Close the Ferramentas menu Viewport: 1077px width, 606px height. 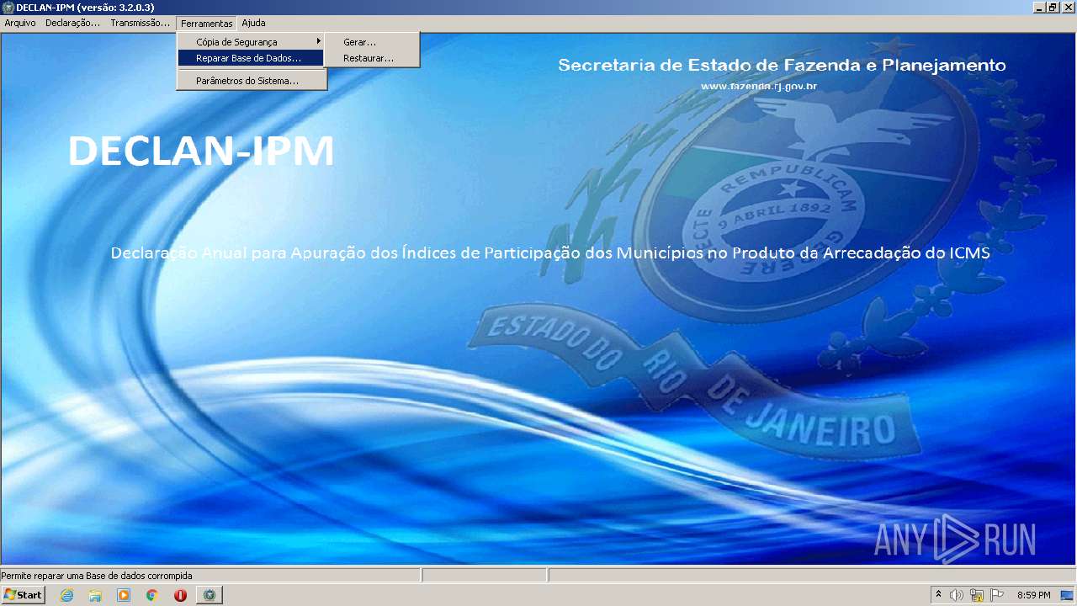click(207, 24)
